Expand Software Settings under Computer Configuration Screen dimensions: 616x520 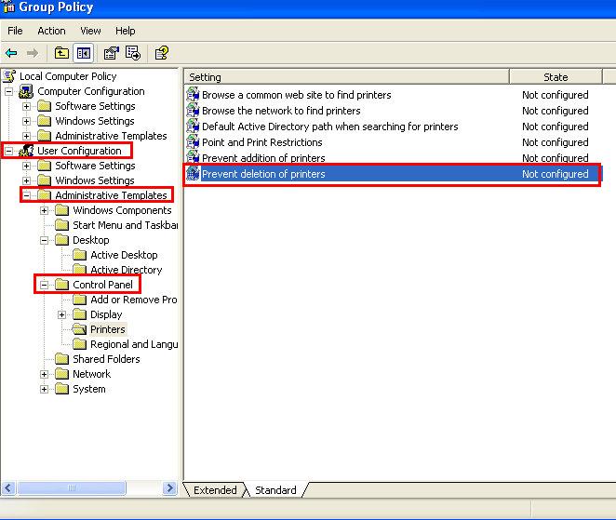tap(26, 106)
